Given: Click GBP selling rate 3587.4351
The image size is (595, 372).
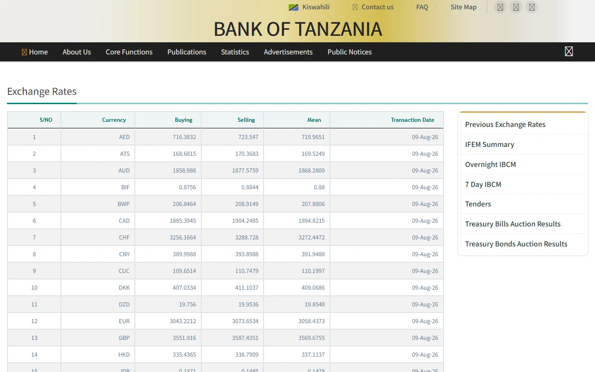Looking at the screenshot, I should pos(245,338).
